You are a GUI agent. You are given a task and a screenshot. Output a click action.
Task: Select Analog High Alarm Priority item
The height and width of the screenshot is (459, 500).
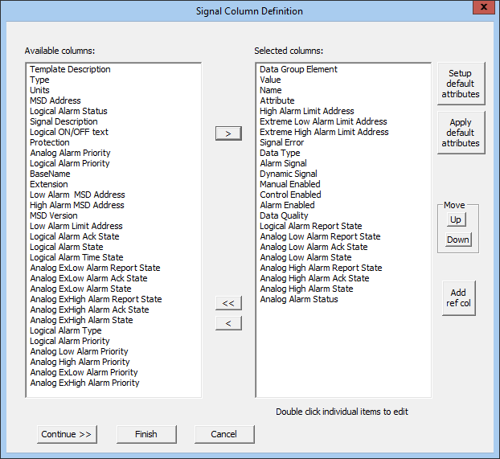80,362
